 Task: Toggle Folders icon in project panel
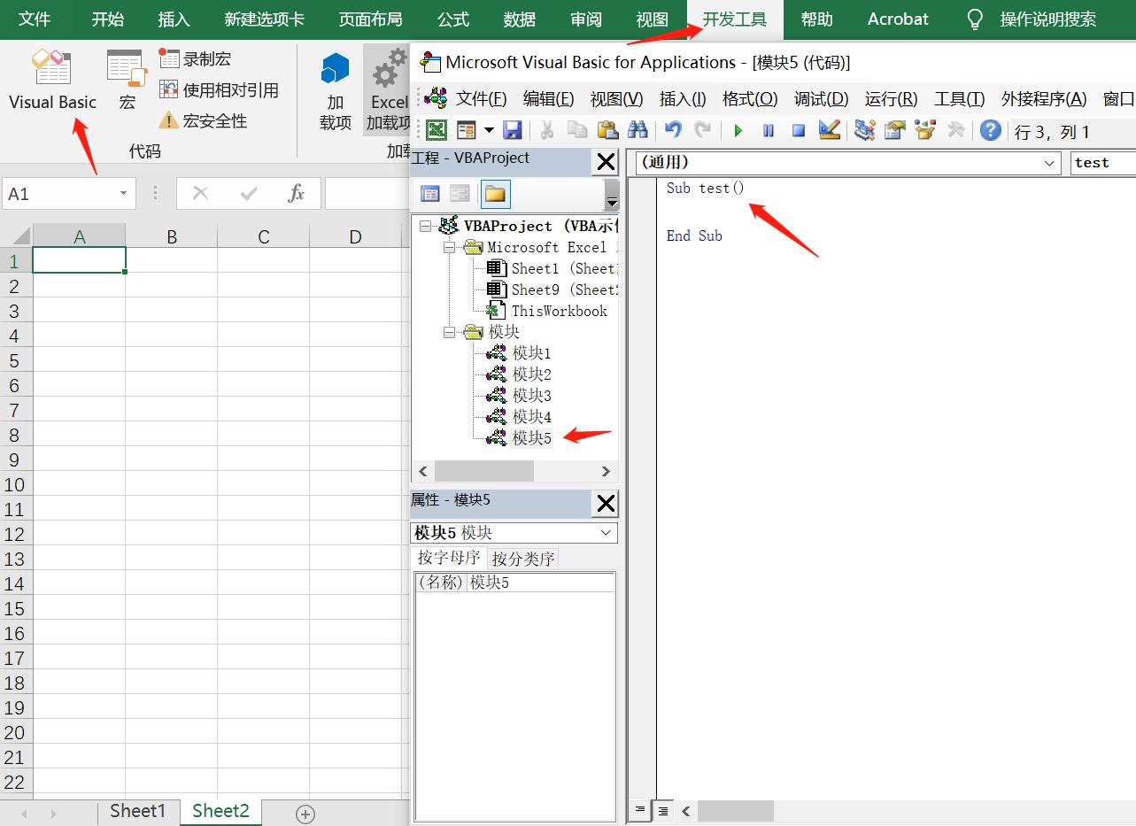[495, 194]
